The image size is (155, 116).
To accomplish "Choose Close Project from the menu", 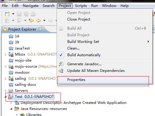I will pyautogui.click(x=104, y=19).
